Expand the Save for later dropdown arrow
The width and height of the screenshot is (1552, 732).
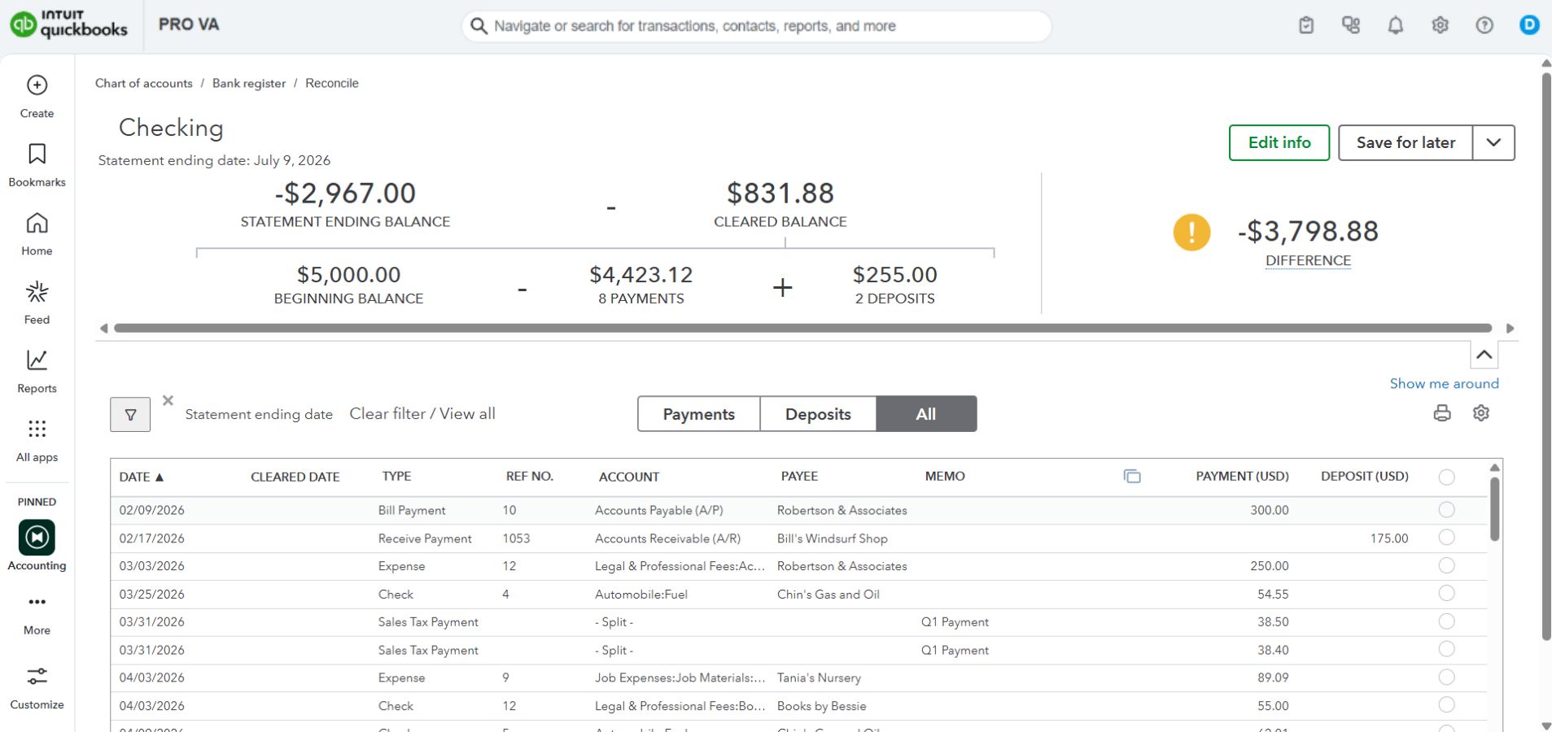pos(1493,142)
